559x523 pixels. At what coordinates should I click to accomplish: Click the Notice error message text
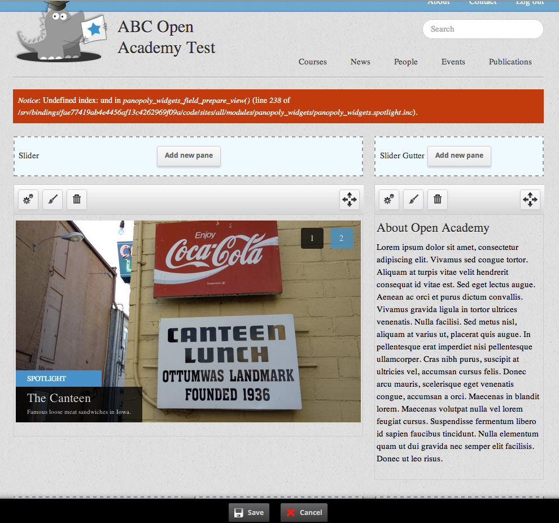pos(218,106)
